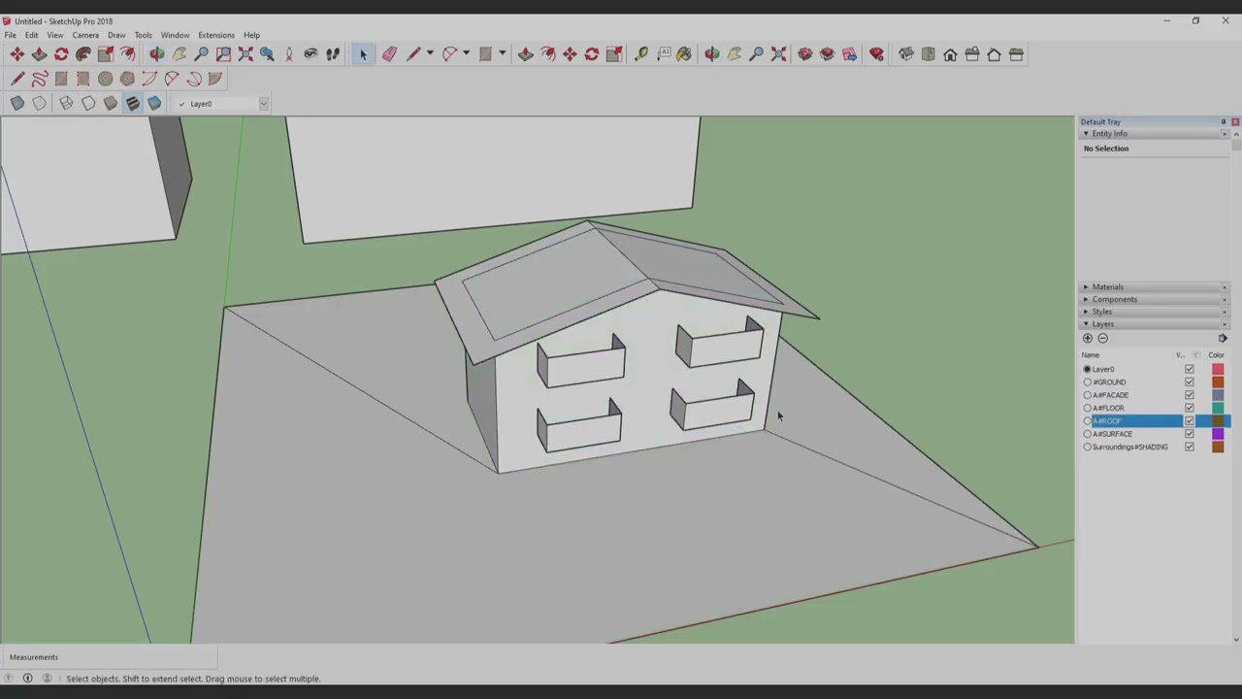The width and height of the screenshot is (1242, 699).
Task: Open the Edit menu
Action: (x=31, y=35)
